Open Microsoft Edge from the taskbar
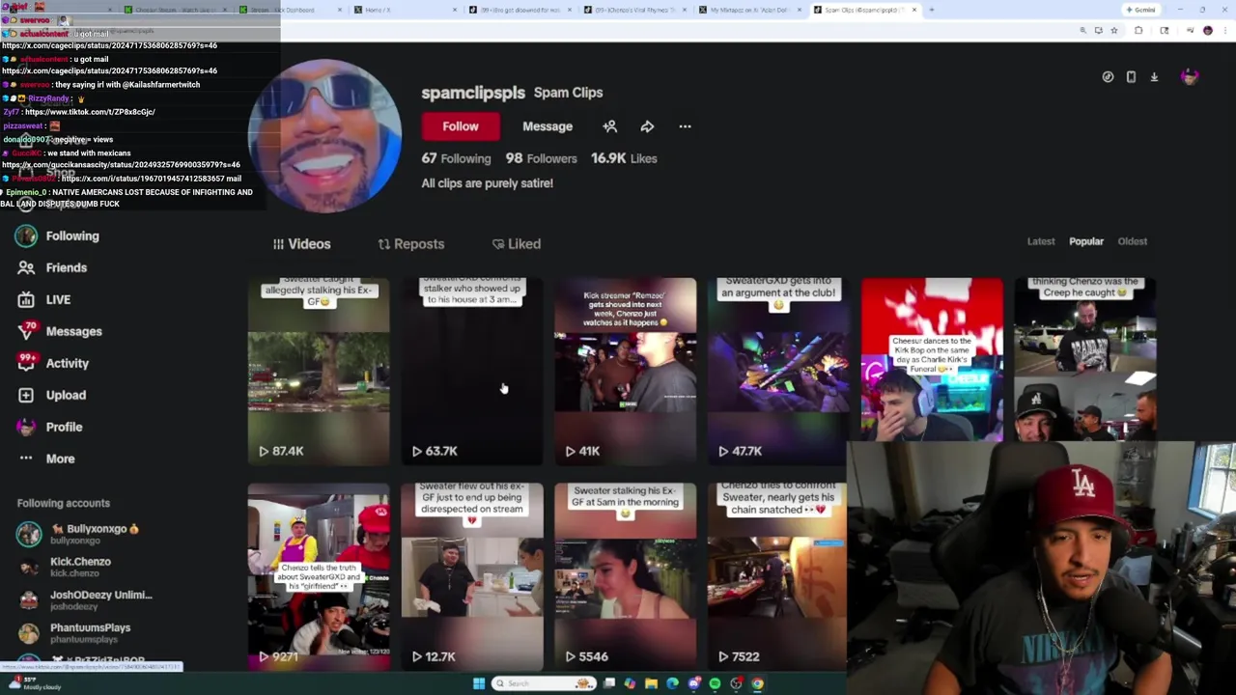This screenshot has height=695, width=1236. click(x=672, y=683)
